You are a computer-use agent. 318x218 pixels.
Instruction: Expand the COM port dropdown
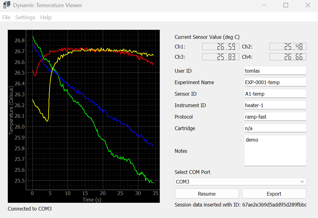[301, 181]
